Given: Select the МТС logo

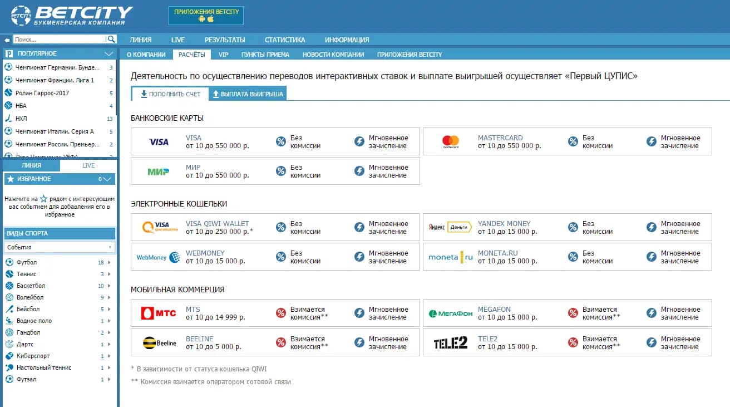Looking at the screenshot, I should pos(159,313).
